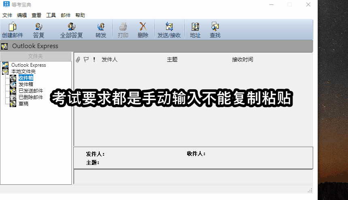Screen dimensions: 348x200
Task: Click the 发送/接收 toolbar icon
Action: [169, 26]
